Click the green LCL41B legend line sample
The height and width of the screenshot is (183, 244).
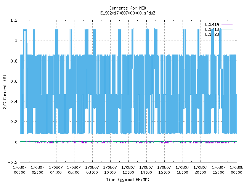click(x=227, y=29)
